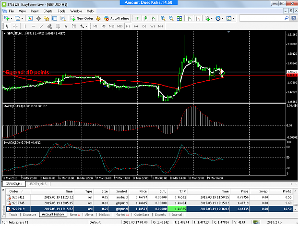Click the Periods clock icon
Image resolution: width=300 pixels, height=226 pixels.
218,18
